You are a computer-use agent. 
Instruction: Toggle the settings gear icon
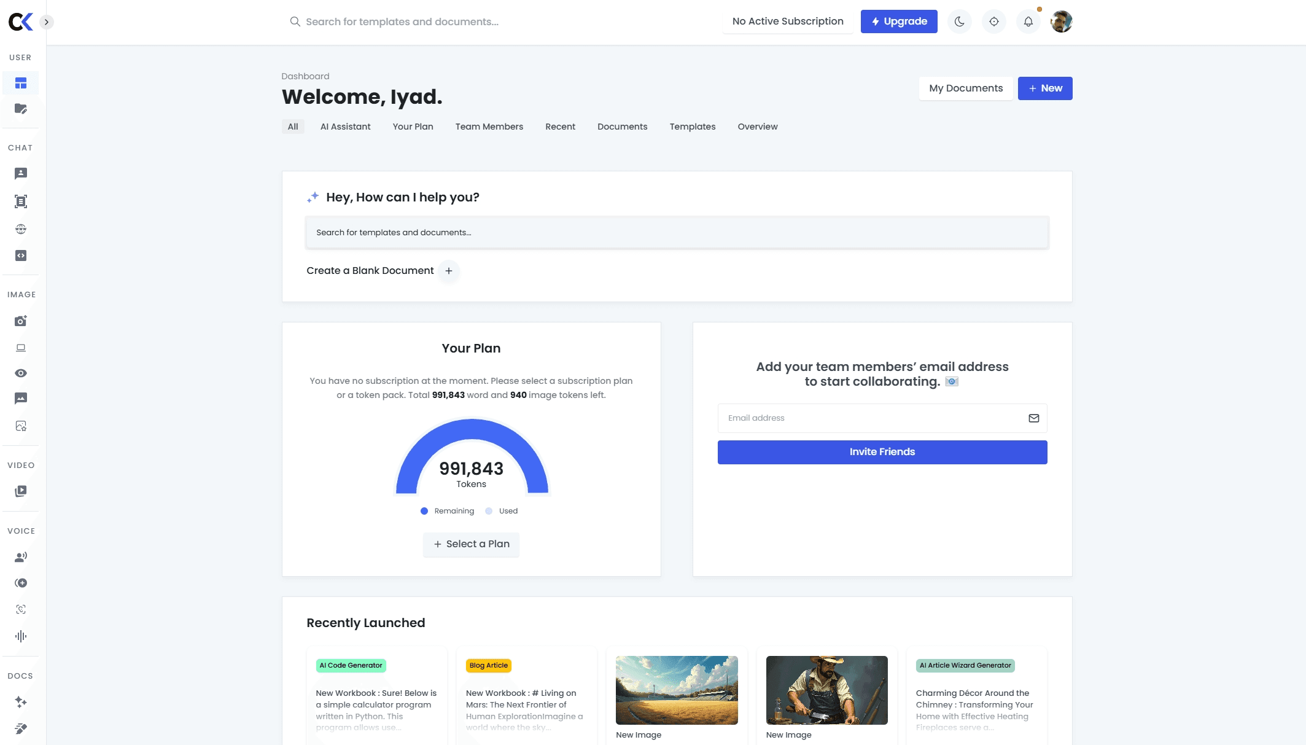[994, 21]
